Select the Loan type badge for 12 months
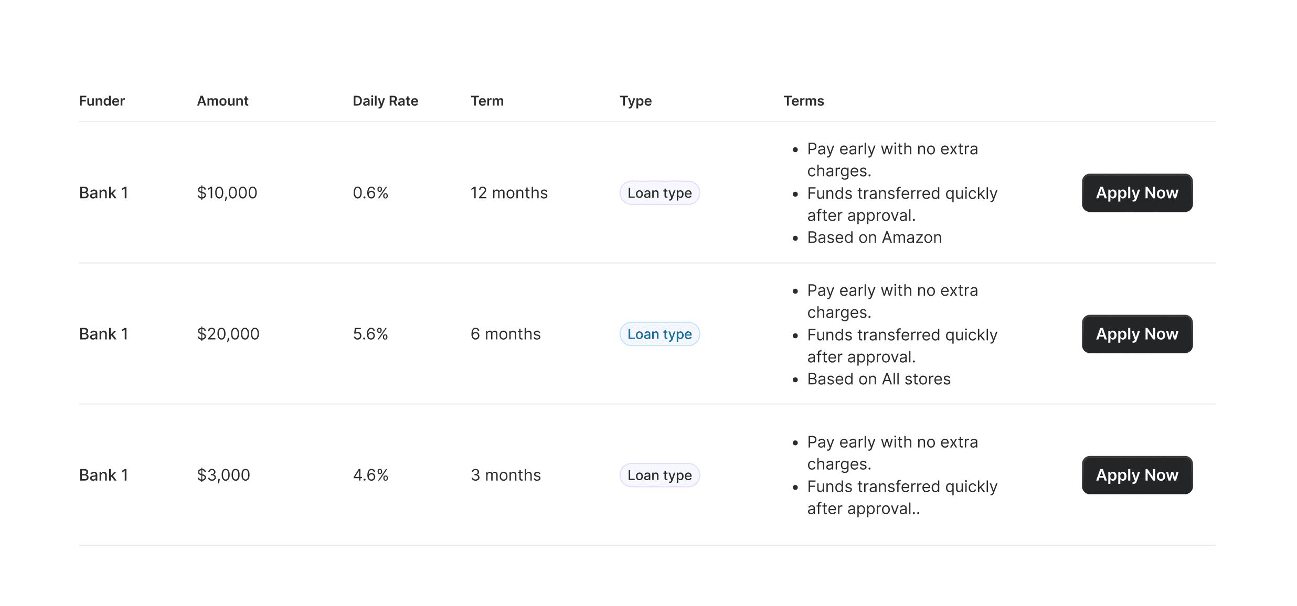 (660, 193)
